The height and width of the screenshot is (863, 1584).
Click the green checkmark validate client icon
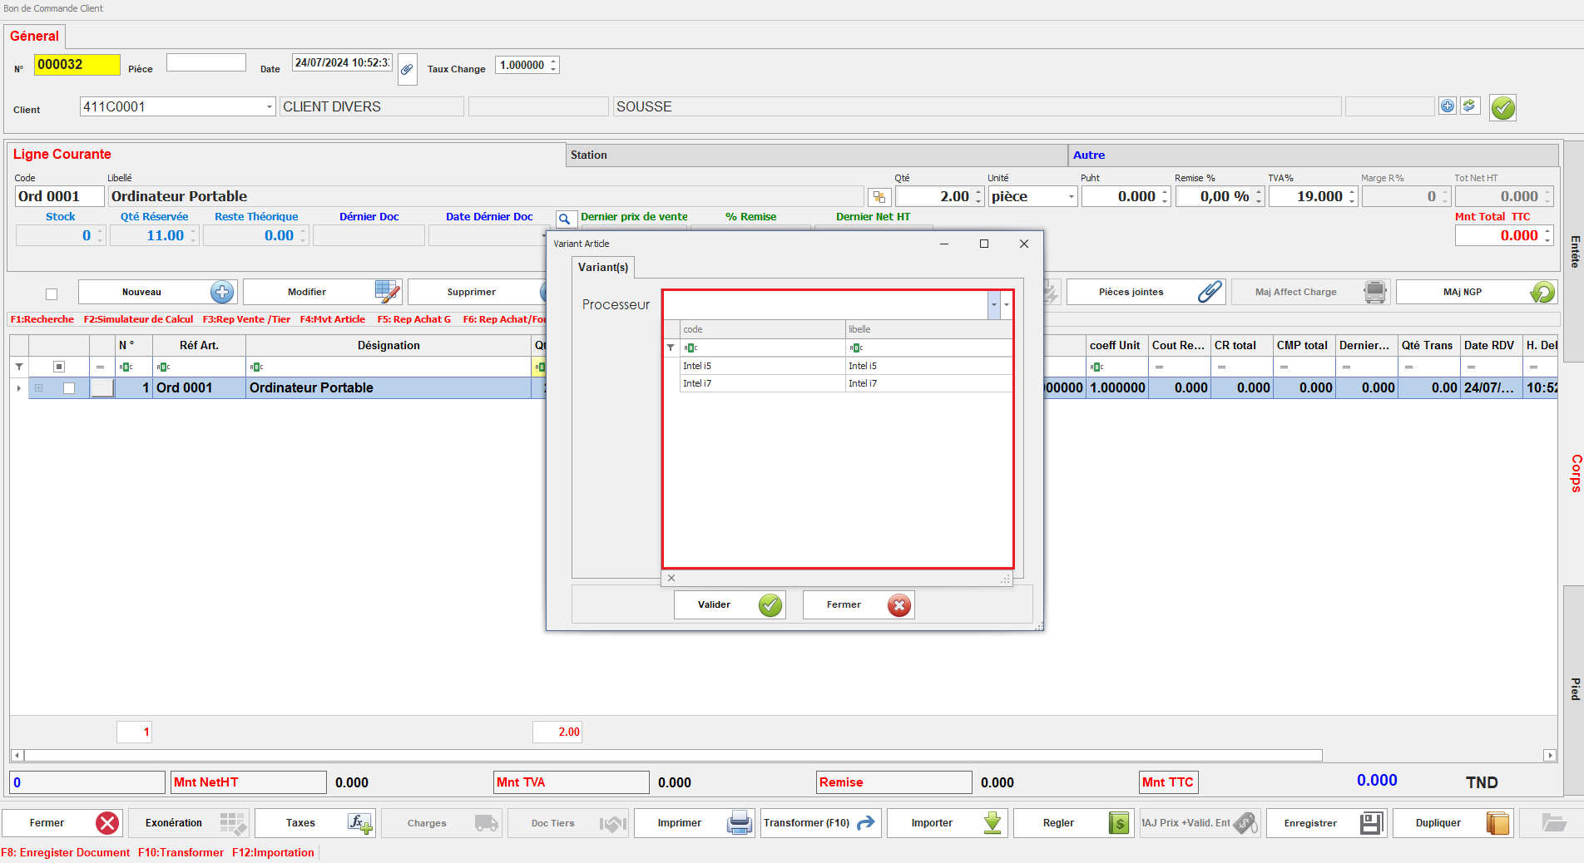coord(1502,107)
